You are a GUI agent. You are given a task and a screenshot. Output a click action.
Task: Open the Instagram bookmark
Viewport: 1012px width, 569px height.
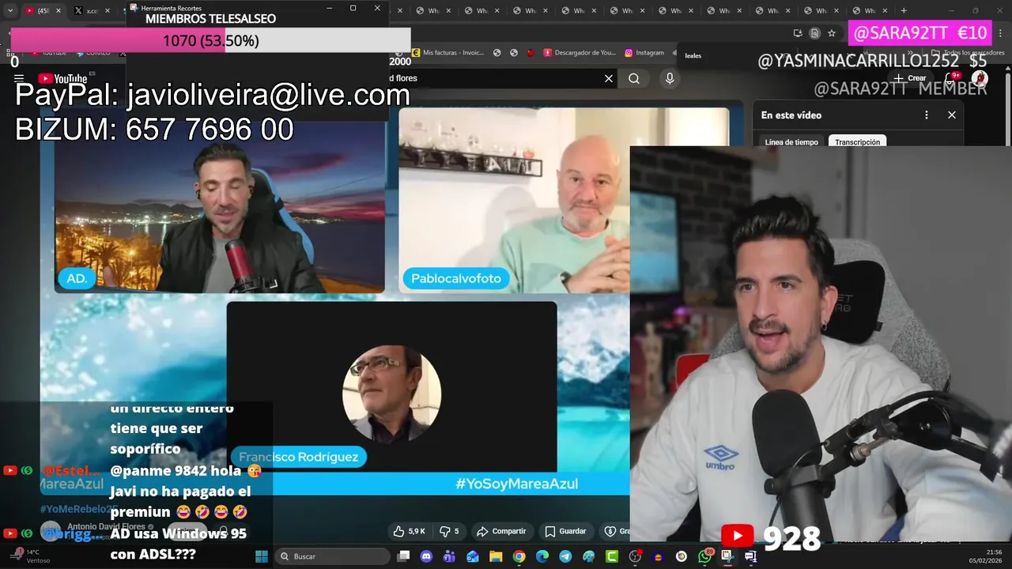[644, 53]
